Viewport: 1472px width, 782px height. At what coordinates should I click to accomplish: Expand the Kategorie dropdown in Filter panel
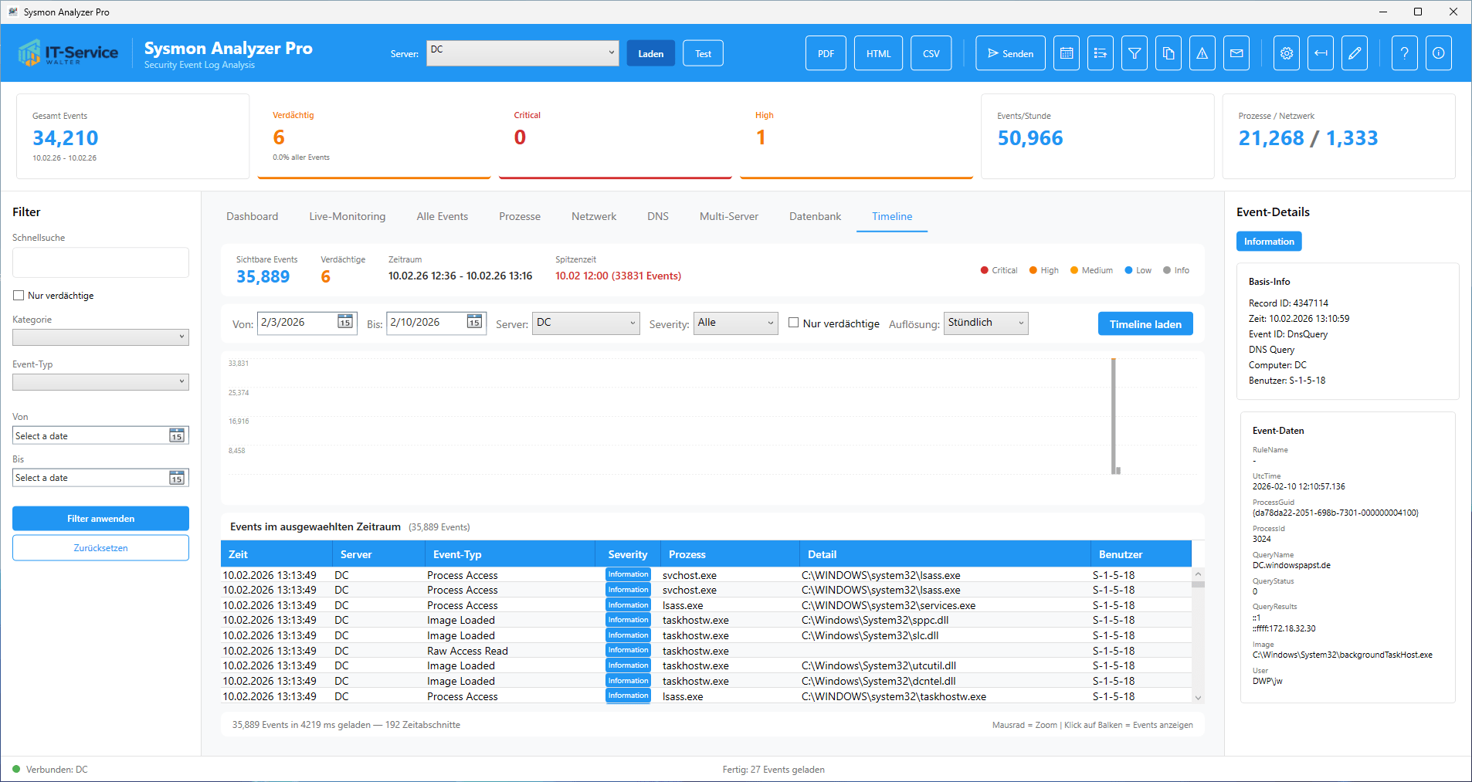pos(100,337)
